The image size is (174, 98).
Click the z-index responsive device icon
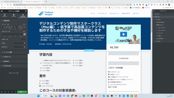click(7, 39)
